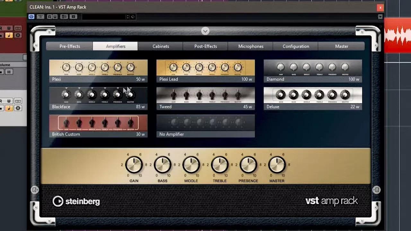Select the Deluxe 22w amplifier
Image resolution: width=411 pixels, height=231 pixels.
coord(312,98)
